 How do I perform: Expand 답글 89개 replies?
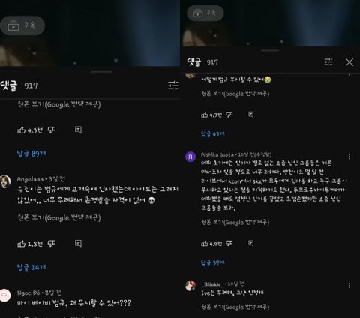[x=31, y=154]
